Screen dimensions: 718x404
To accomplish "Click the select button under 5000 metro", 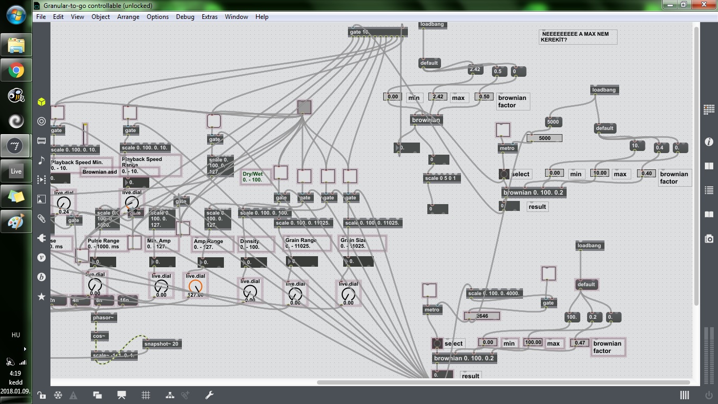I will (x=504, y=174).
